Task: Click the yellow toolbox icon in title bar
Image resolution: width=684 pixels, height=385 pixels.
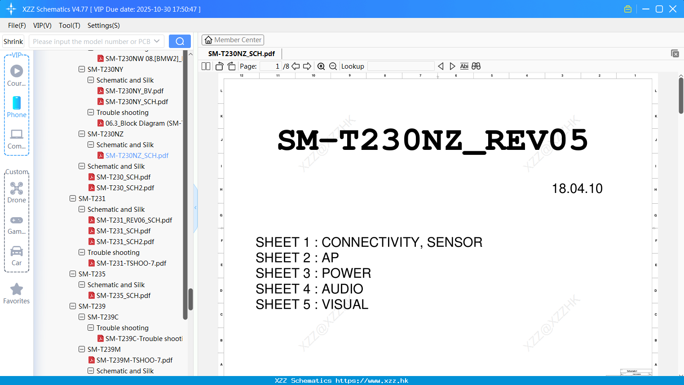Action: point(628,9)
